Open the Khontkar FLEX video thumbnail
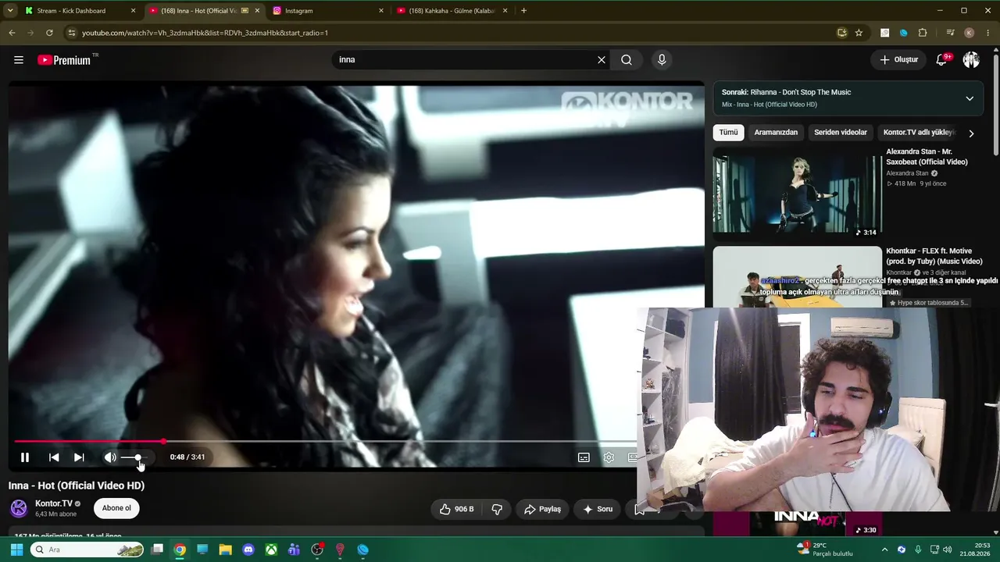The height and width of the screenshot is (562, 1000). tap(797, 276)
